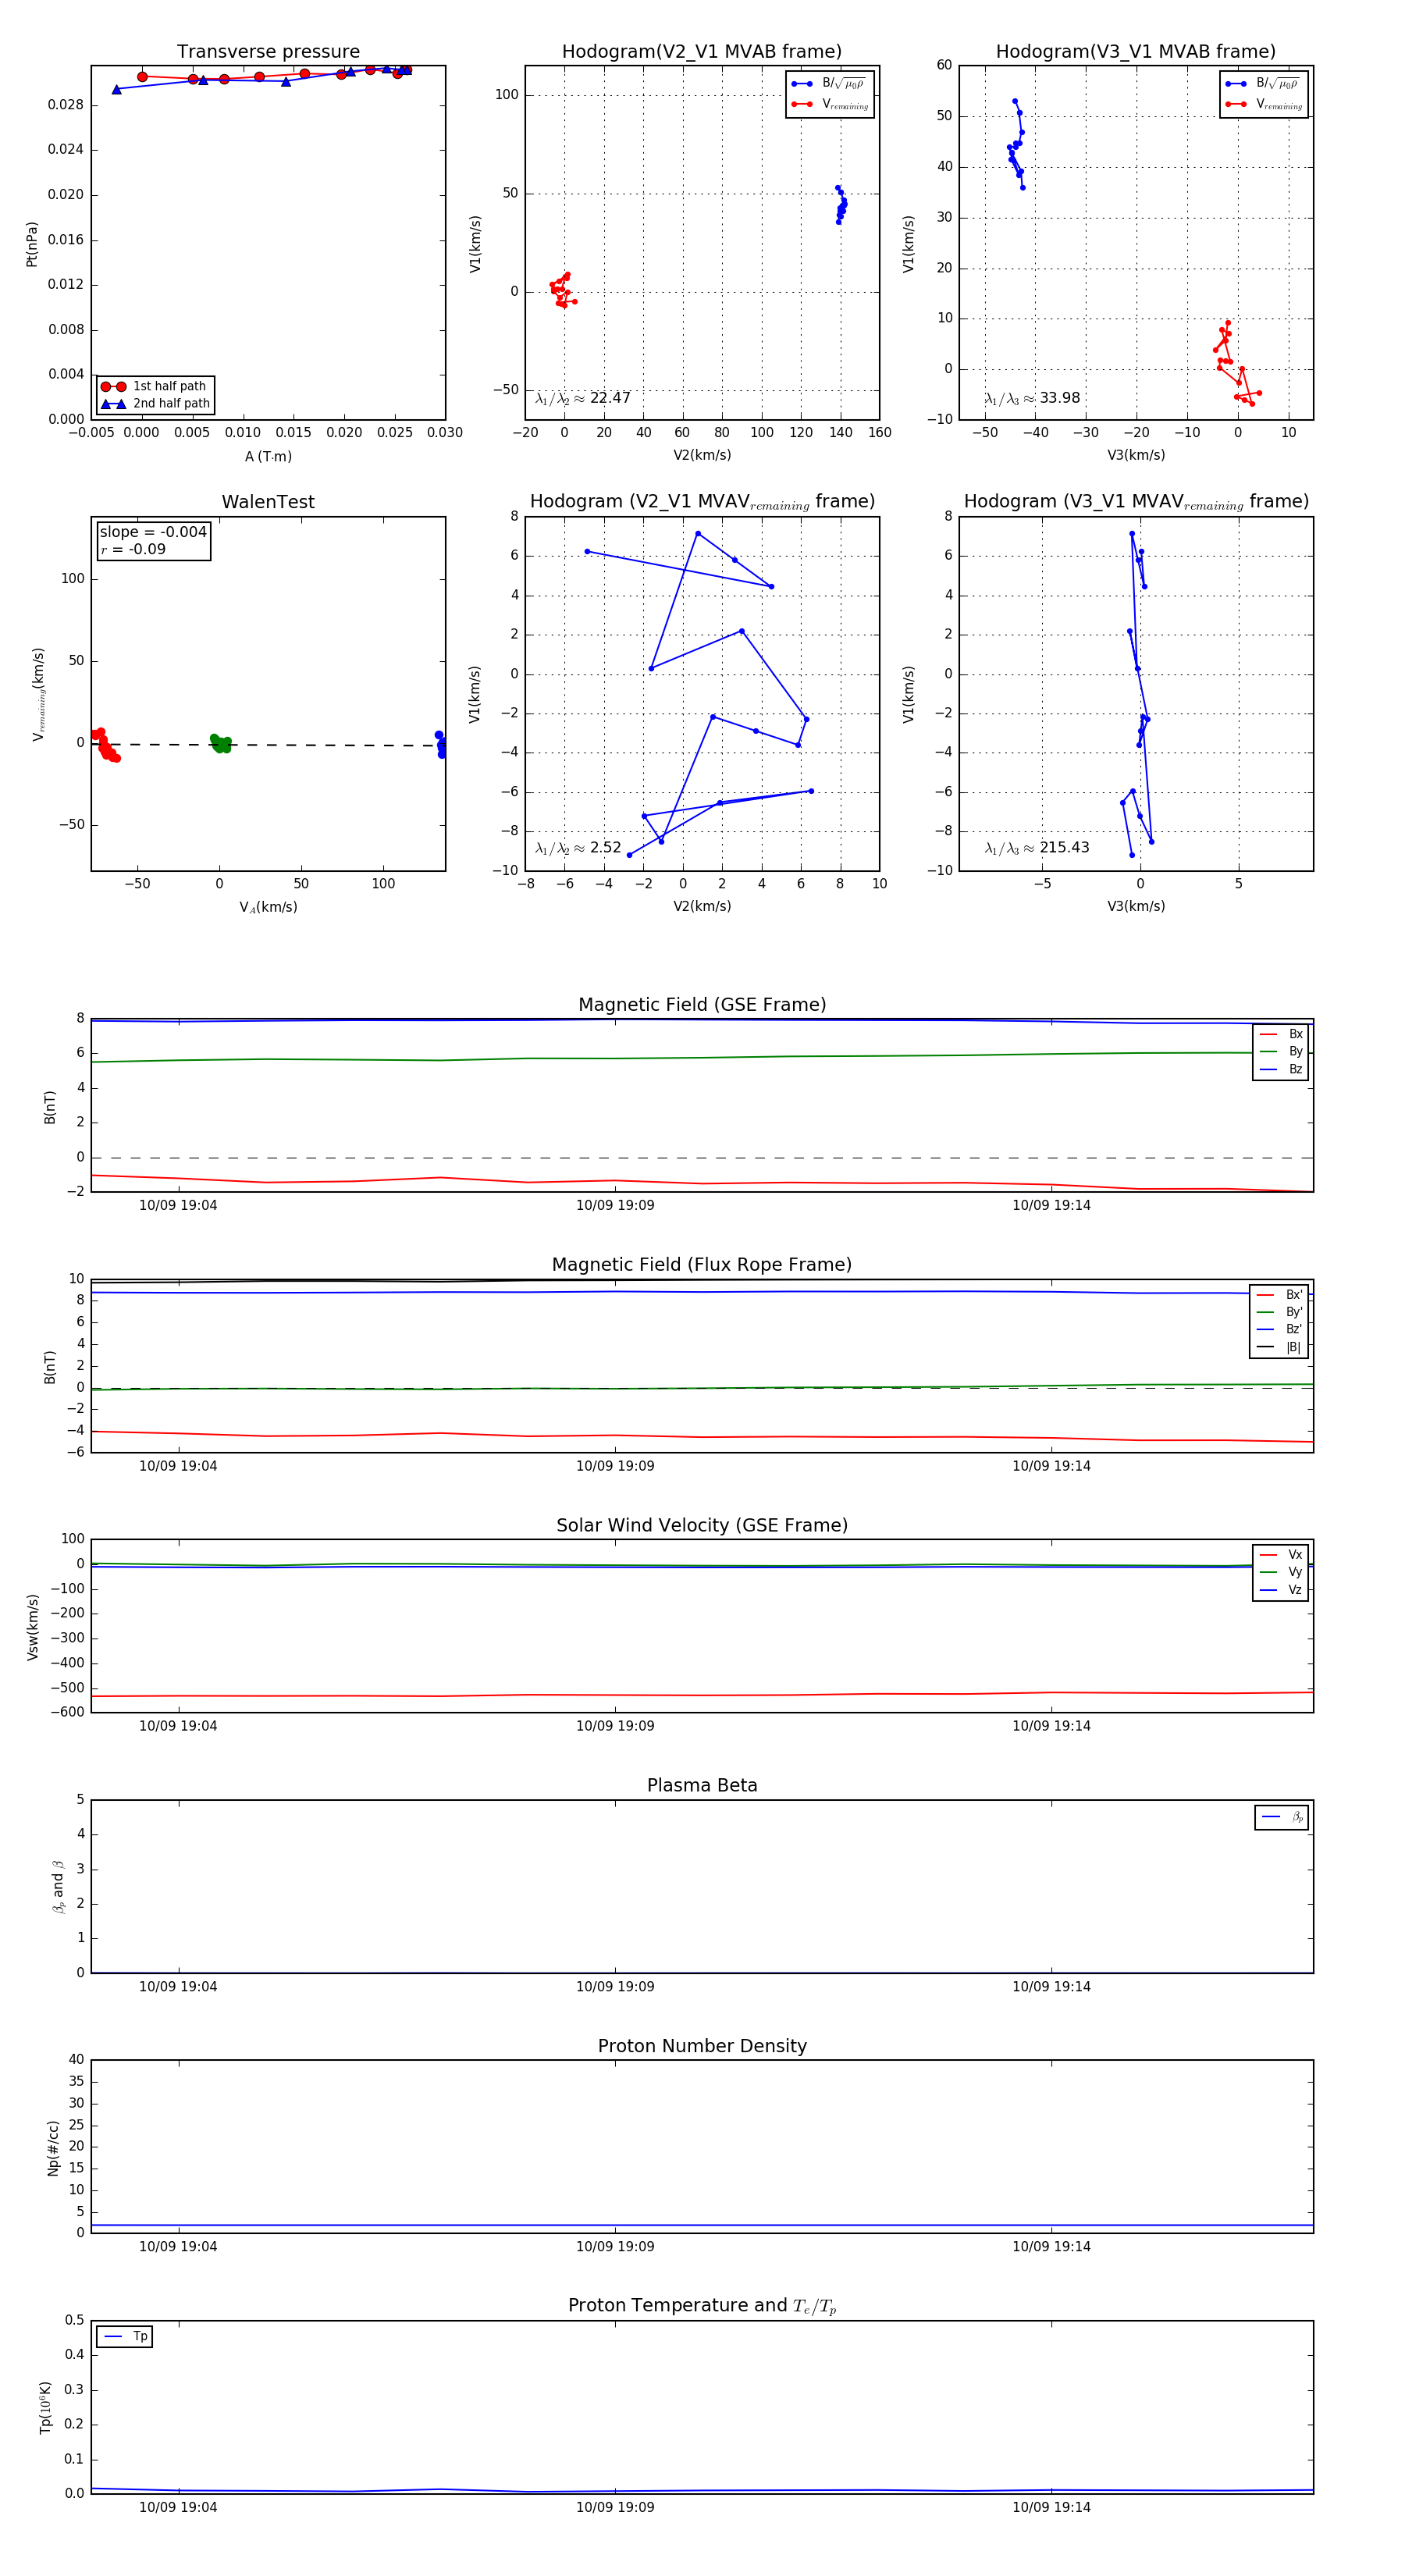
Task: Click the "Pt(nPa)" y-axis label
Action: pyautogui.click(x=32, y=244)
